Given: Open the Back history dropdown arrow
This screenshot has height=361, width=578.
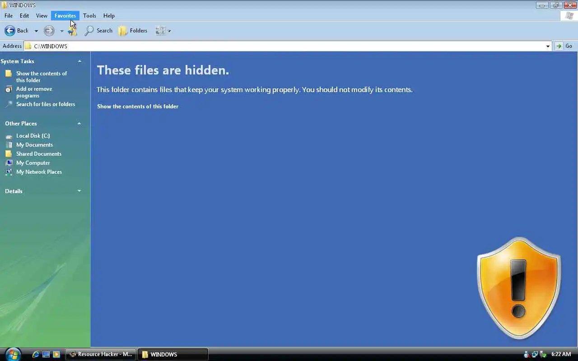Looking at the screenshot, I should 36,31.
